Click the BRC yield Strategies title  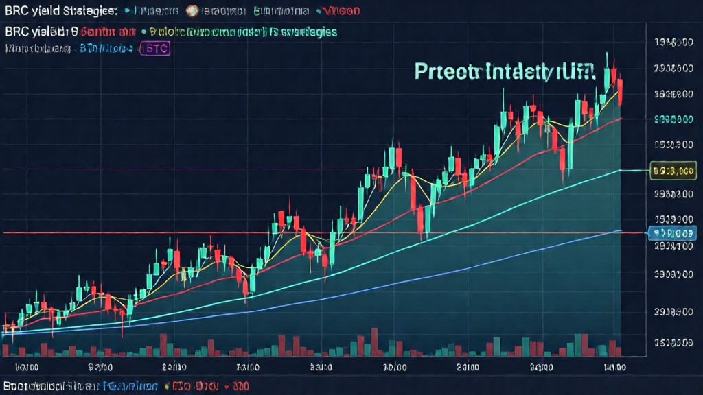click(x=60, y=12)
